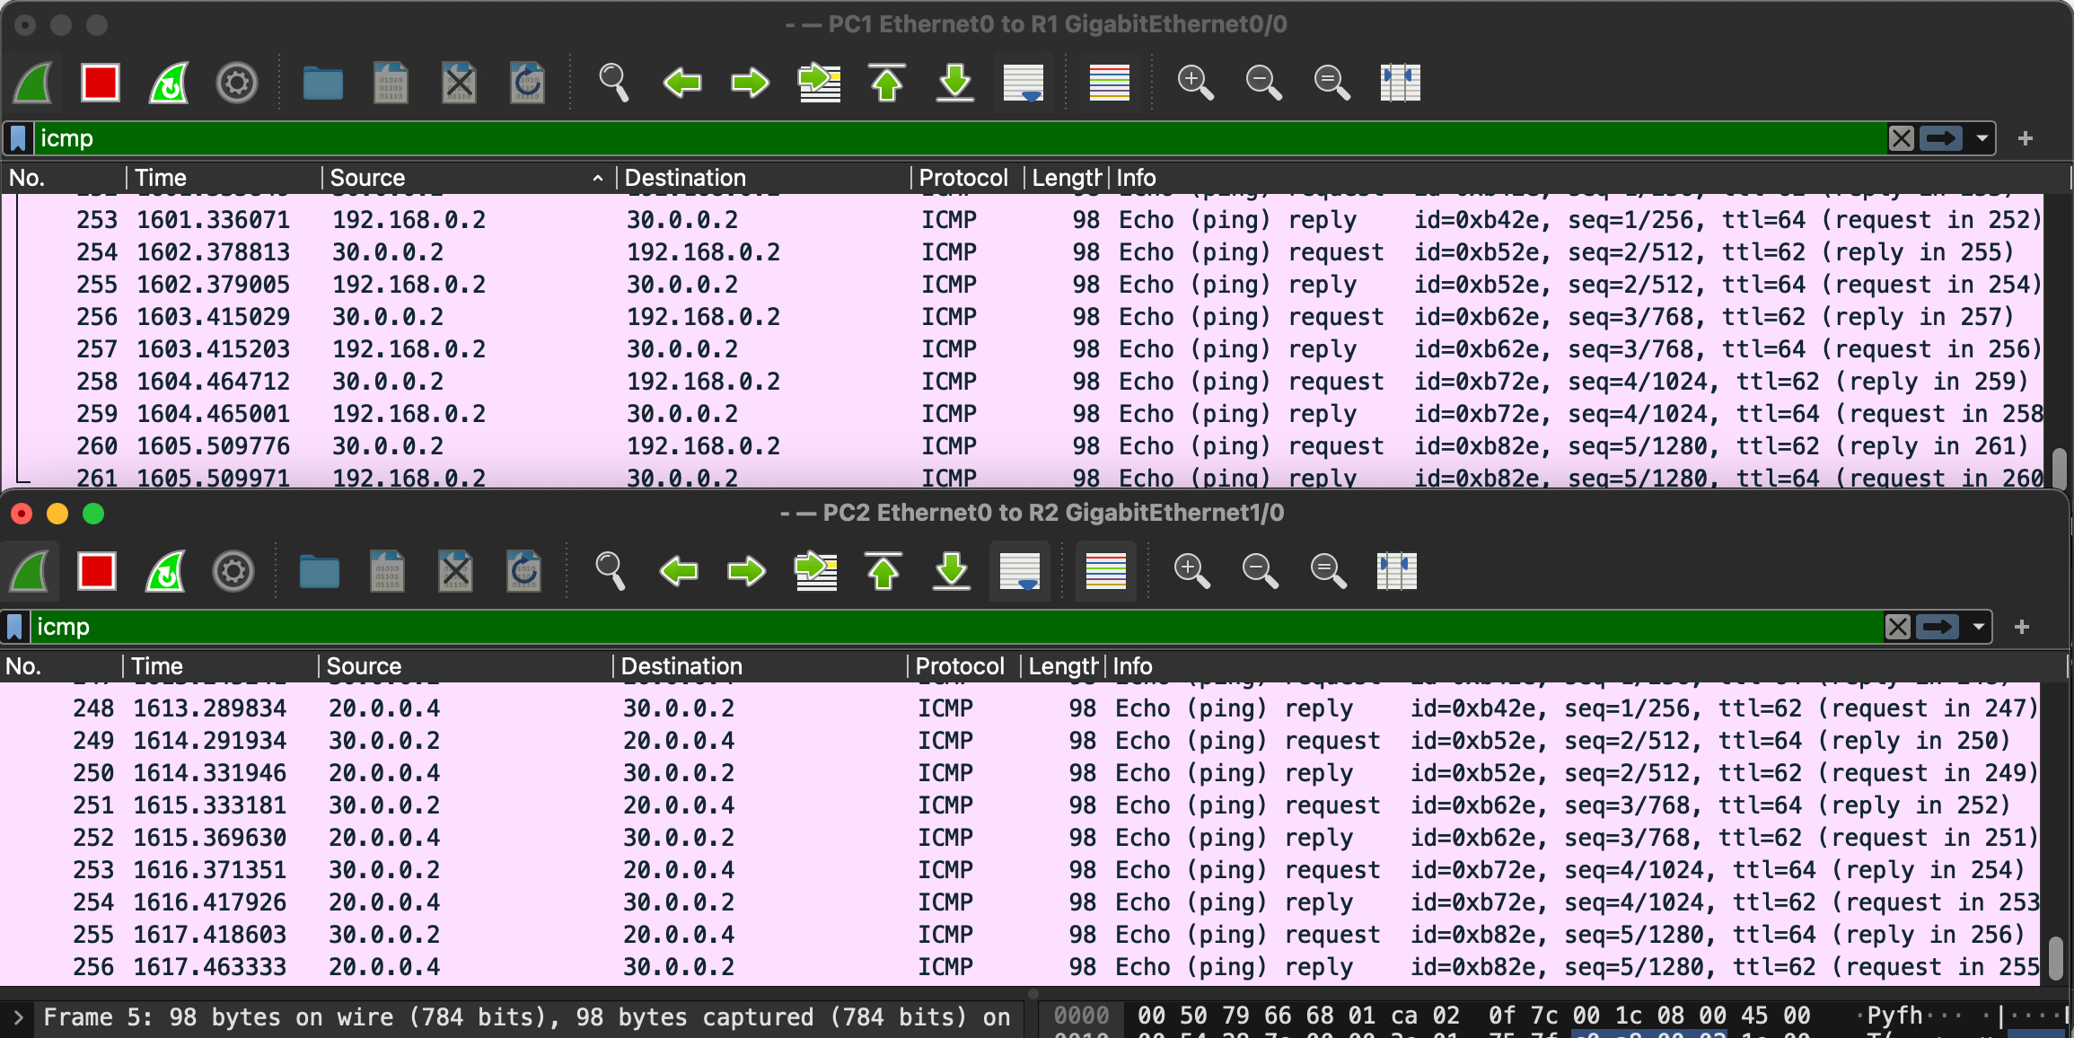
Task: Jump to last packet in PC2 toolbar
Action: point(952,572)
